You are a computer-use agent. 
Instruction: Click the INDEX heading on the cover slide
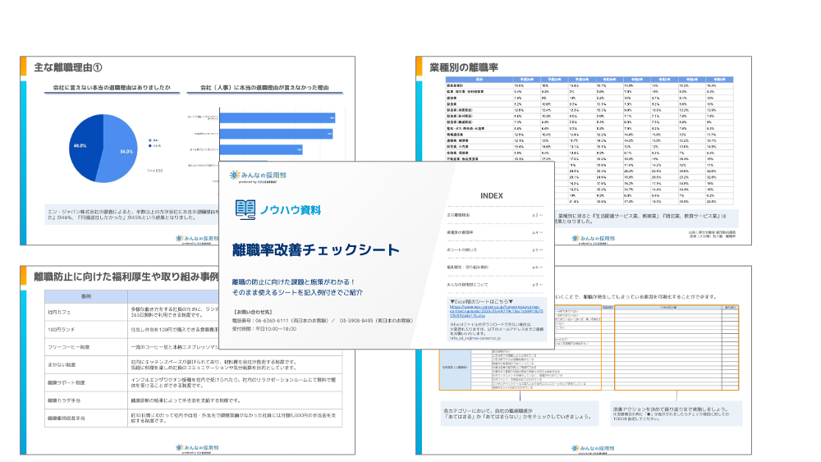click(492, 195)
